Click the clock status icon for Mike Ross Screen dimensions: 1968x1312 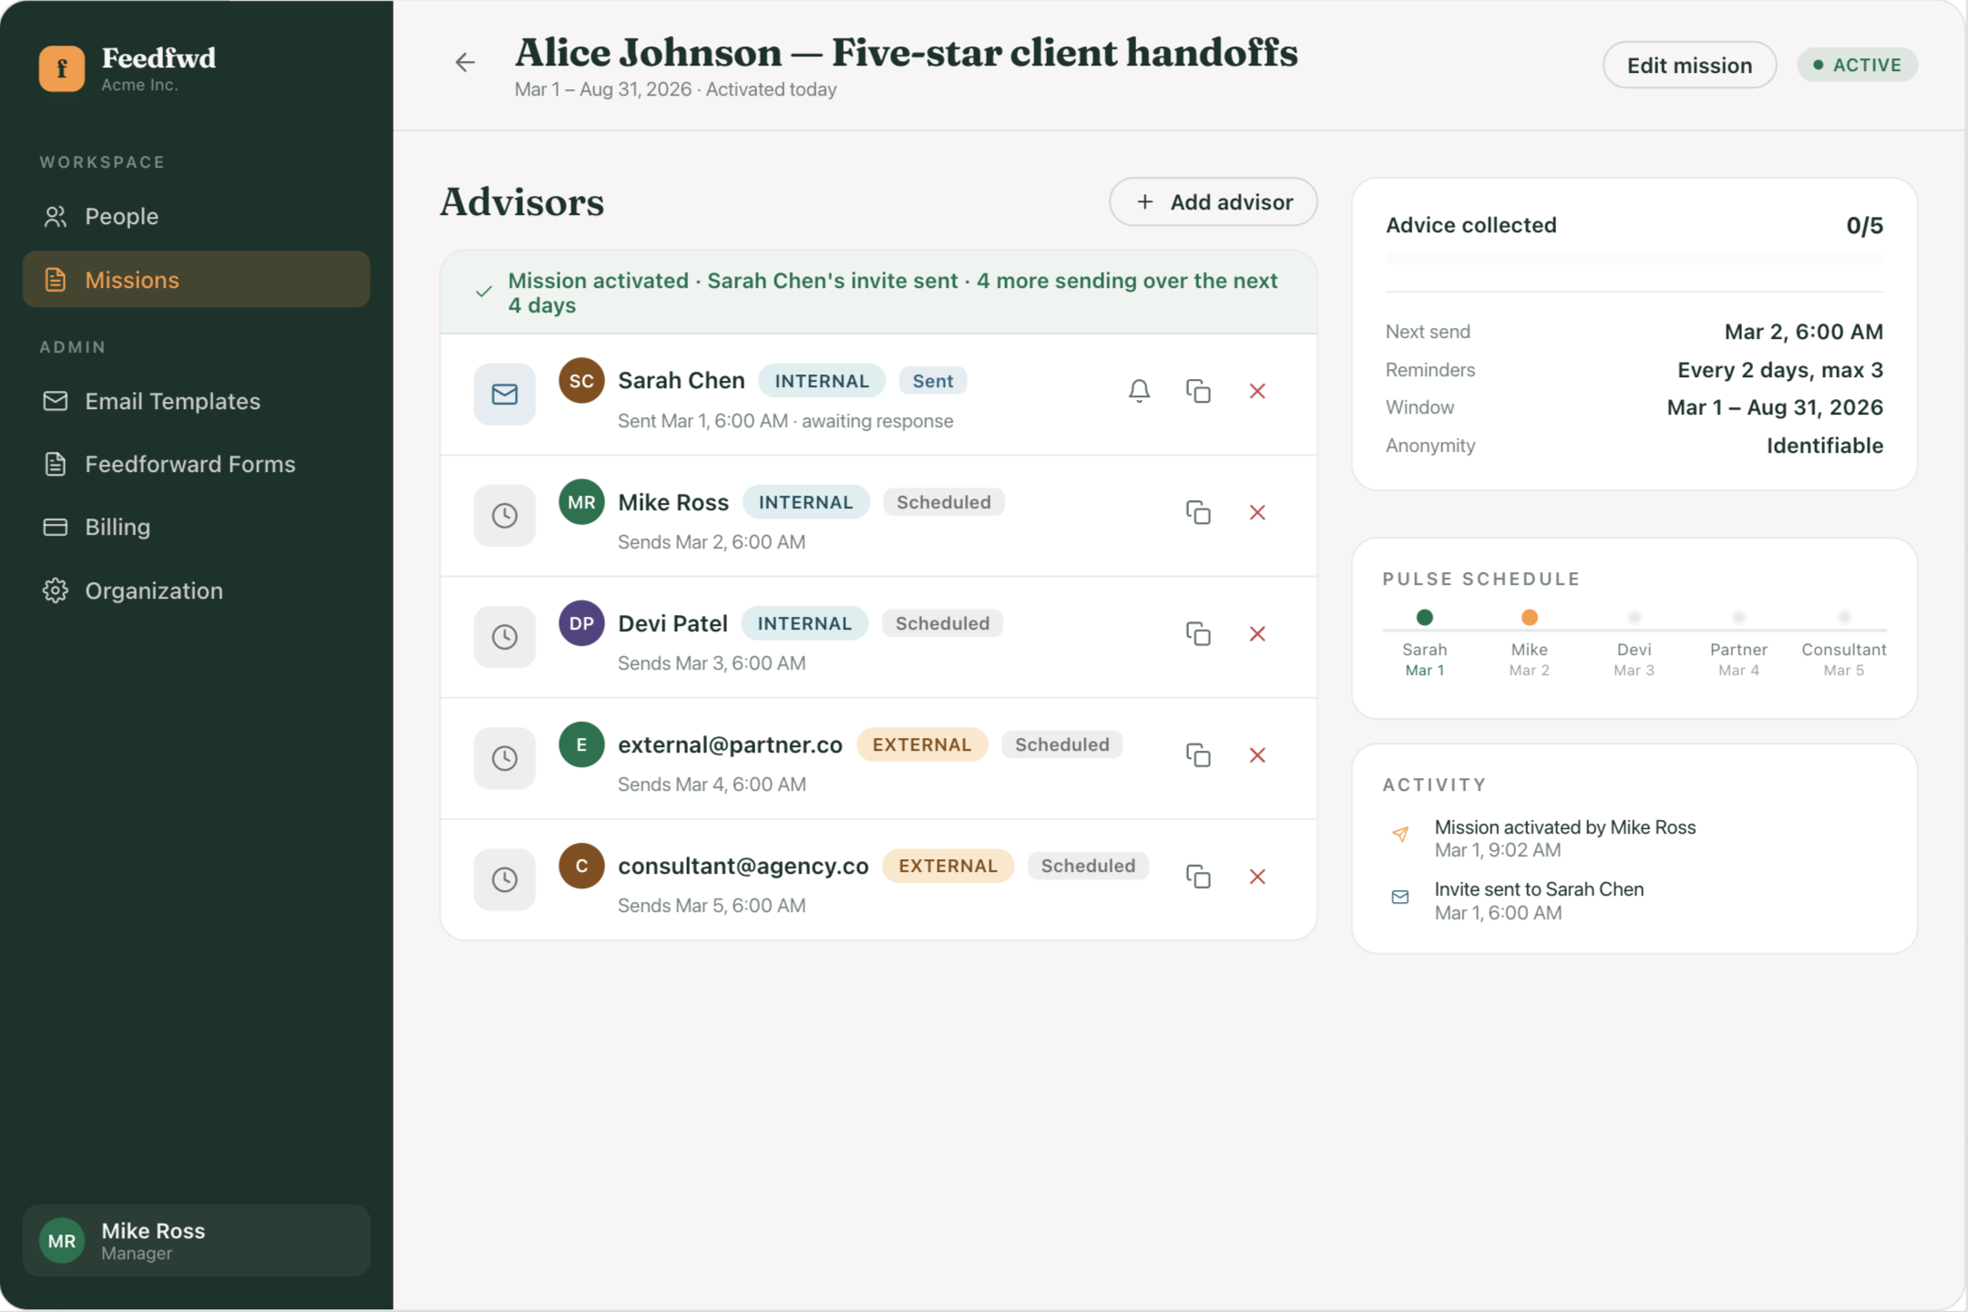click(505, 516)
